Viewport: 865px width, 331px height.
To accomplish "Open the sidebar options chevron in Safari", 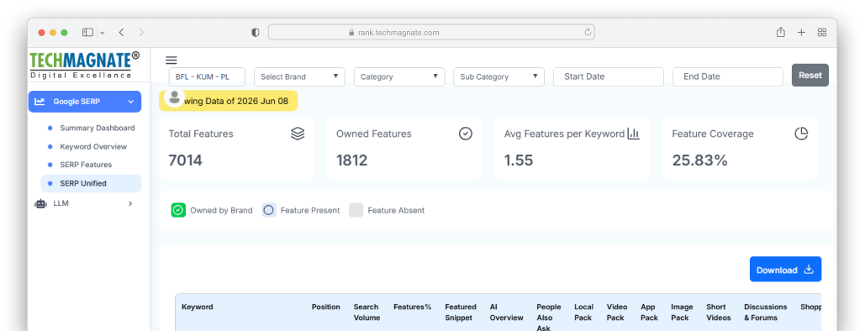I will click(x=103, y=33).
